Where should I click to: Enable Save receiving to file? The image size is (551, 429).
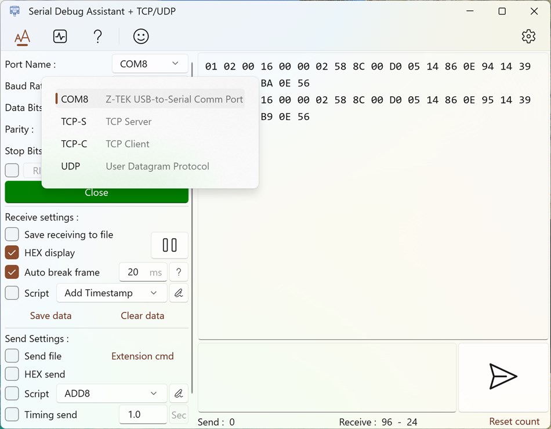pyautogui.click(x=12, y=234)
